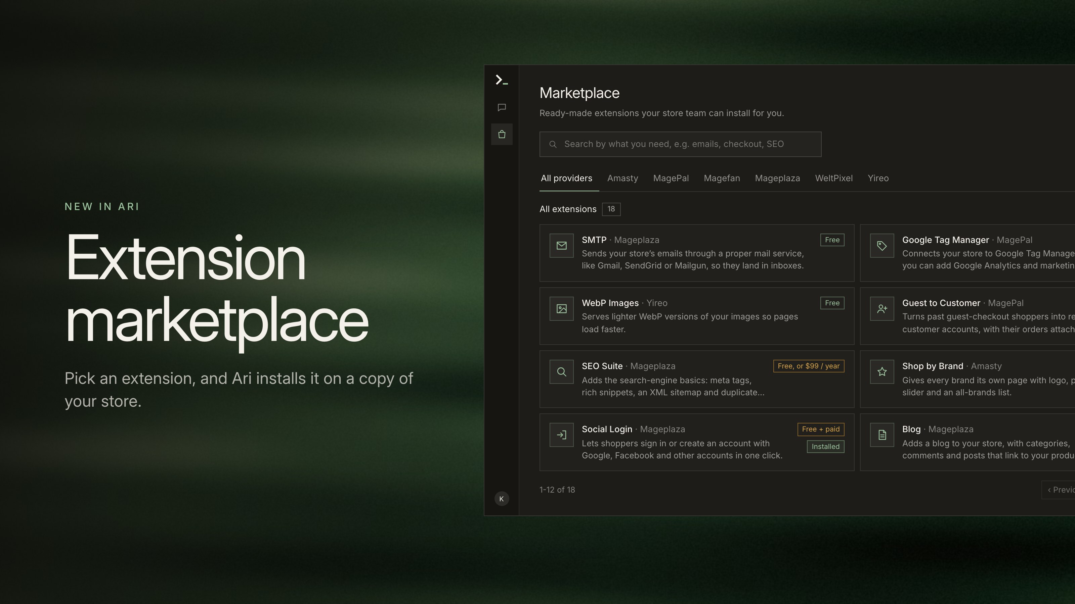Screen dimensions: 1075x604
Task: Open the SEO Suite extension title
Action: click(602, 366)
